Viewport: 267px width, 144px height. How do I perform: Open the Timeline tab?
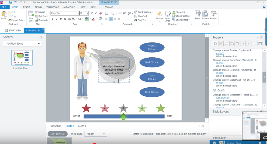pyautogui.click(x=56, y=126)
